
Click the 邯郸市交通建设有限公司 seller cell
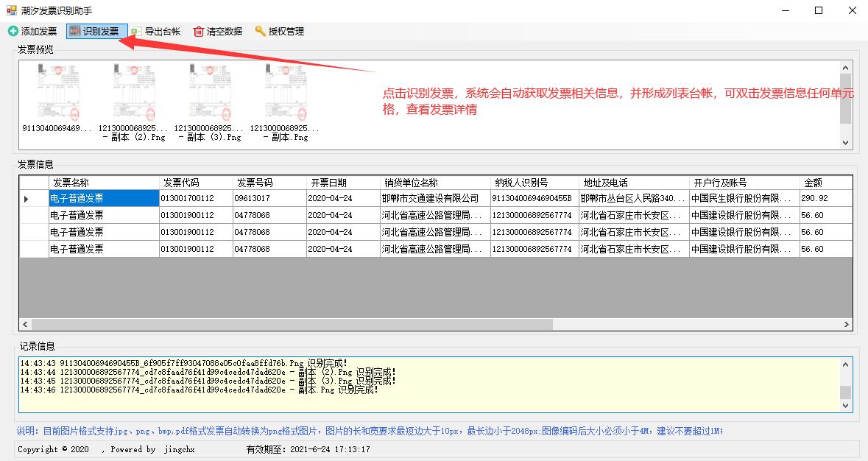click(434, 198)
